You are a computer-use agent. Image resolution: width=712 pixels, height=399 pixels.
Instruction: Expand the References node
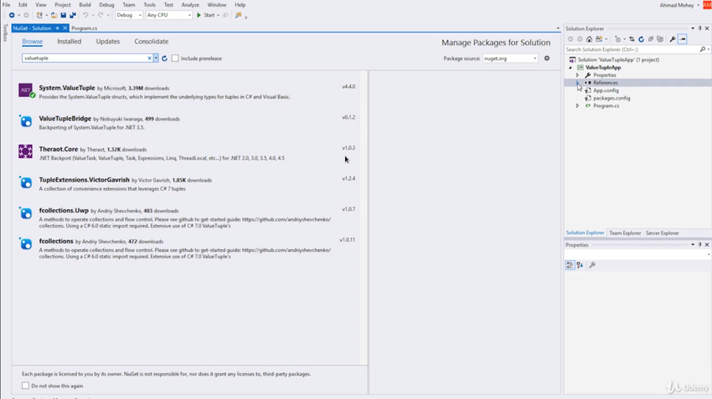click(x=578, y=83)
